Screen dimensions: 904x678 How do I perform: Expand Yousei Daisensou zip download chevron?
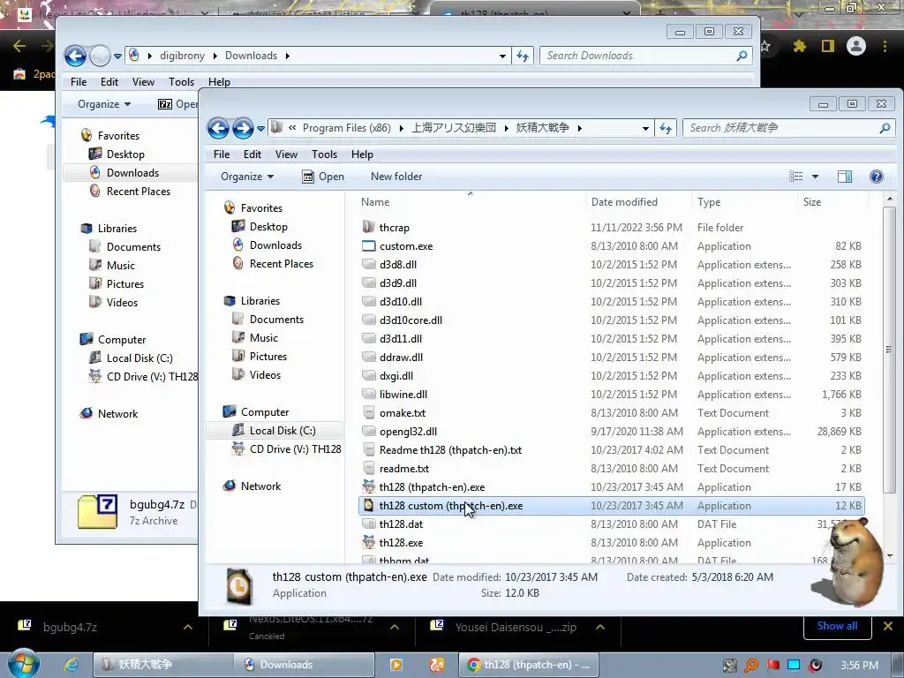point(600,627)
